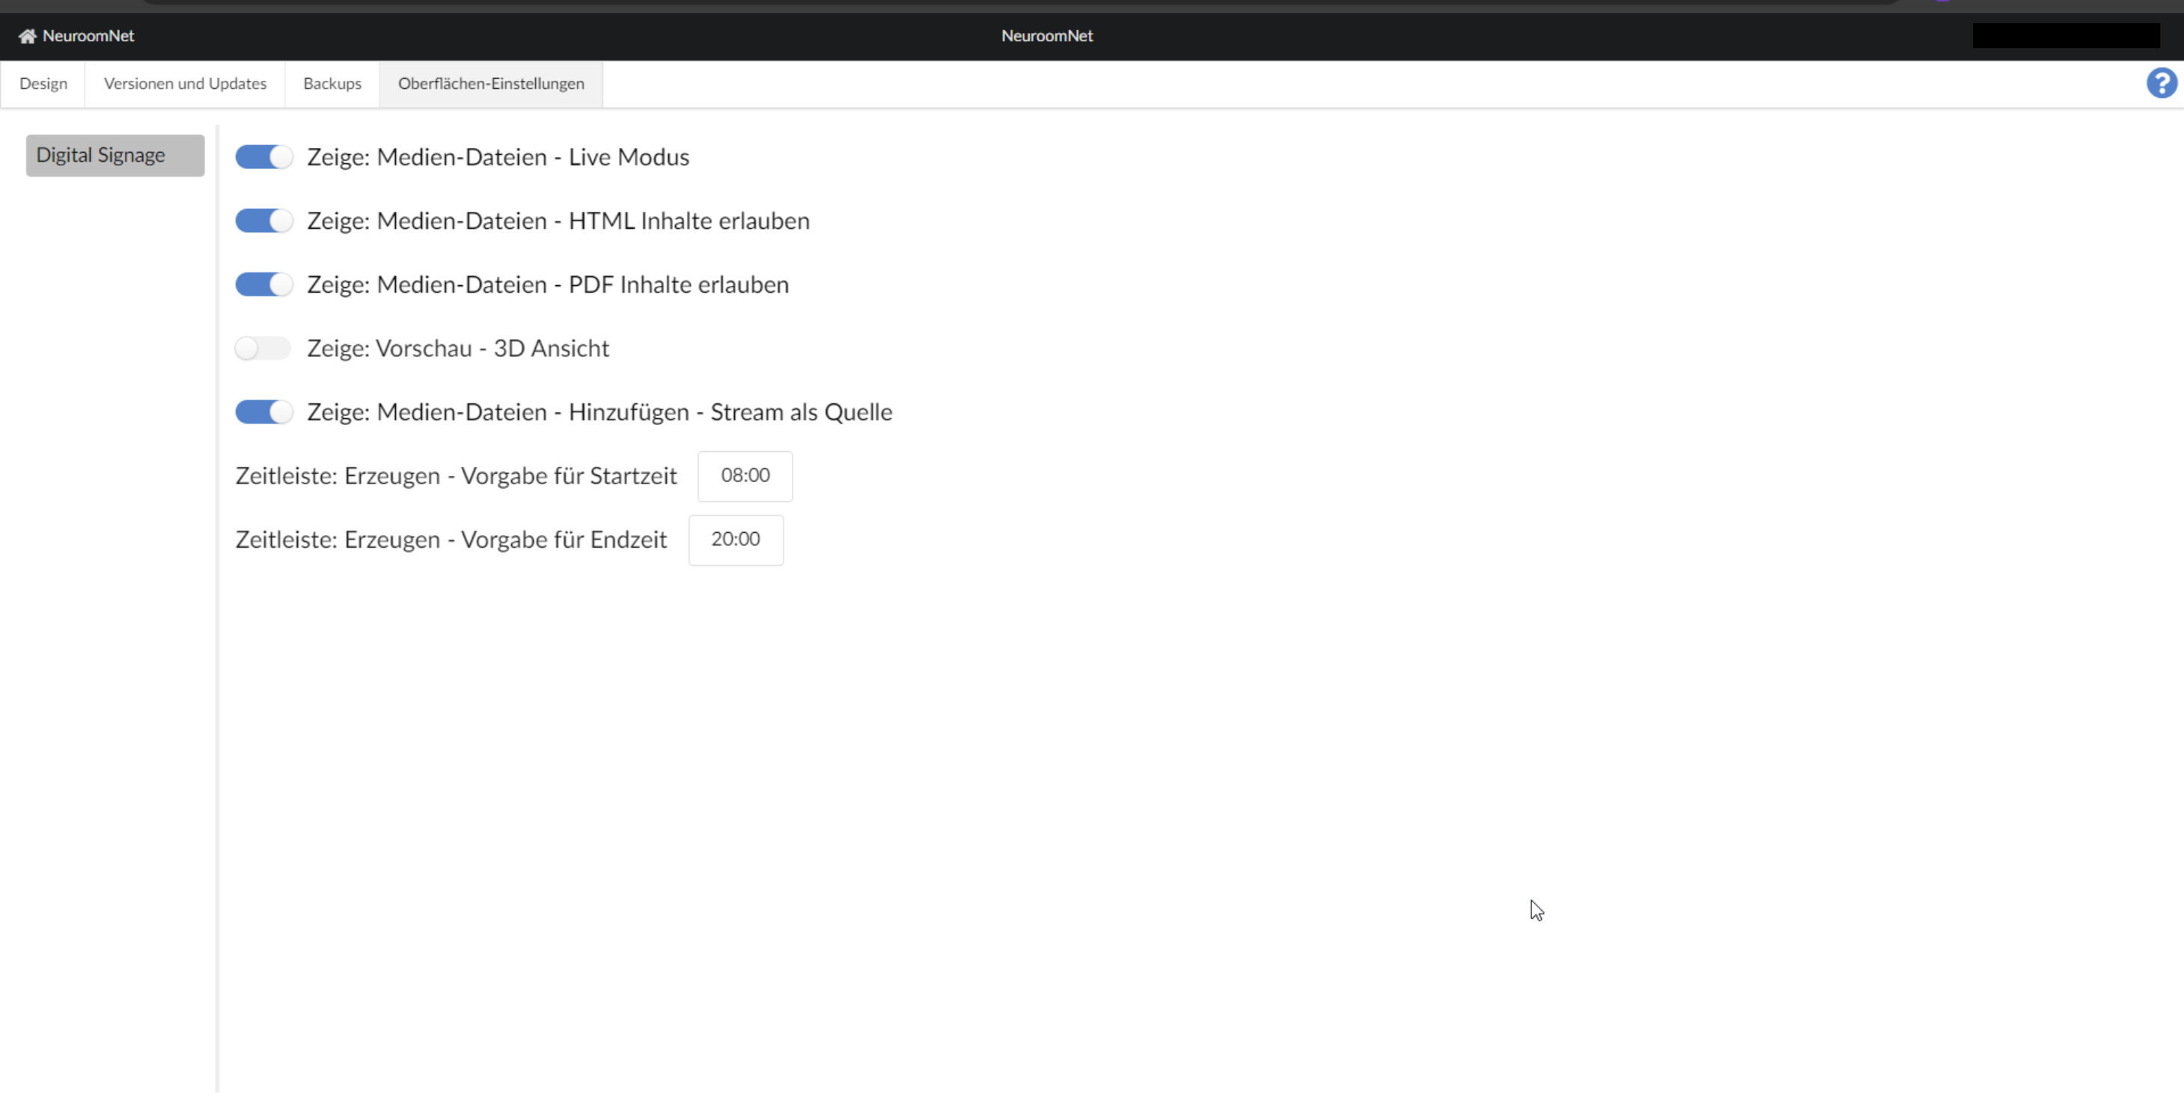Click the centered NeuroomNet title

click(1046, 36)
